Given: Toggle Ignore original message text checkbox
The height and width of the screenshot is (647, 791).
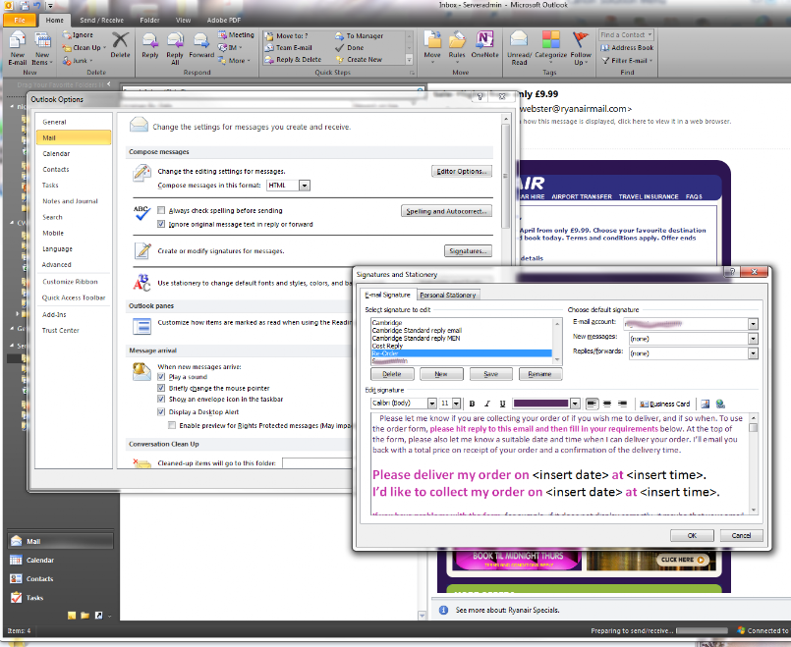Looking at the screenshot, I should (161, 224).
